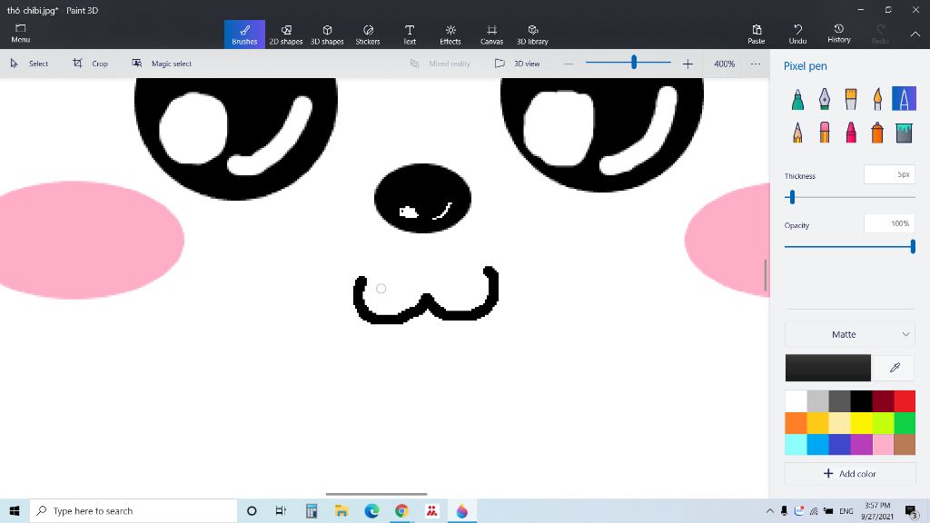Select the Calligraphy pen brush
The height and width of the screenshot is (523, 930).
(825, 99)
